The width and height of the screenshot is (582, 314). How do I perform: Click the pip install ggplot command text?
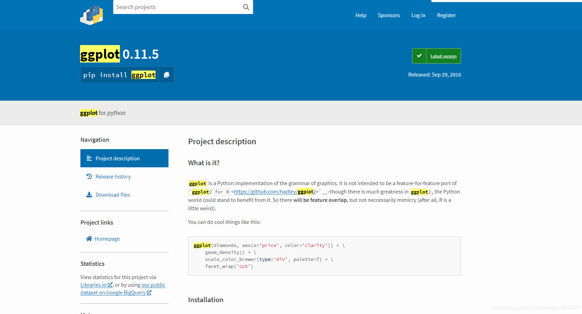point(119,75)
